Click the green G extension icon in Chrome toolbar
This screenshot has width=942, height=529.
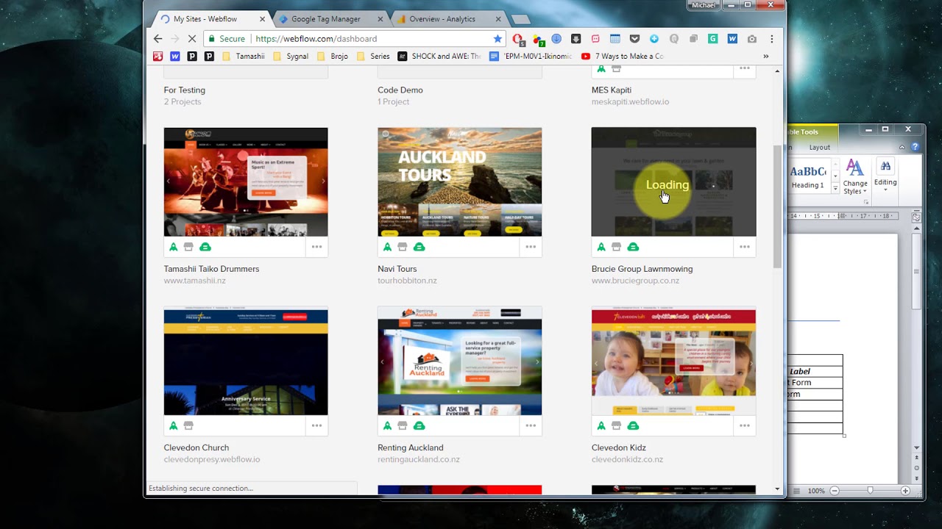tap(712, 39)
